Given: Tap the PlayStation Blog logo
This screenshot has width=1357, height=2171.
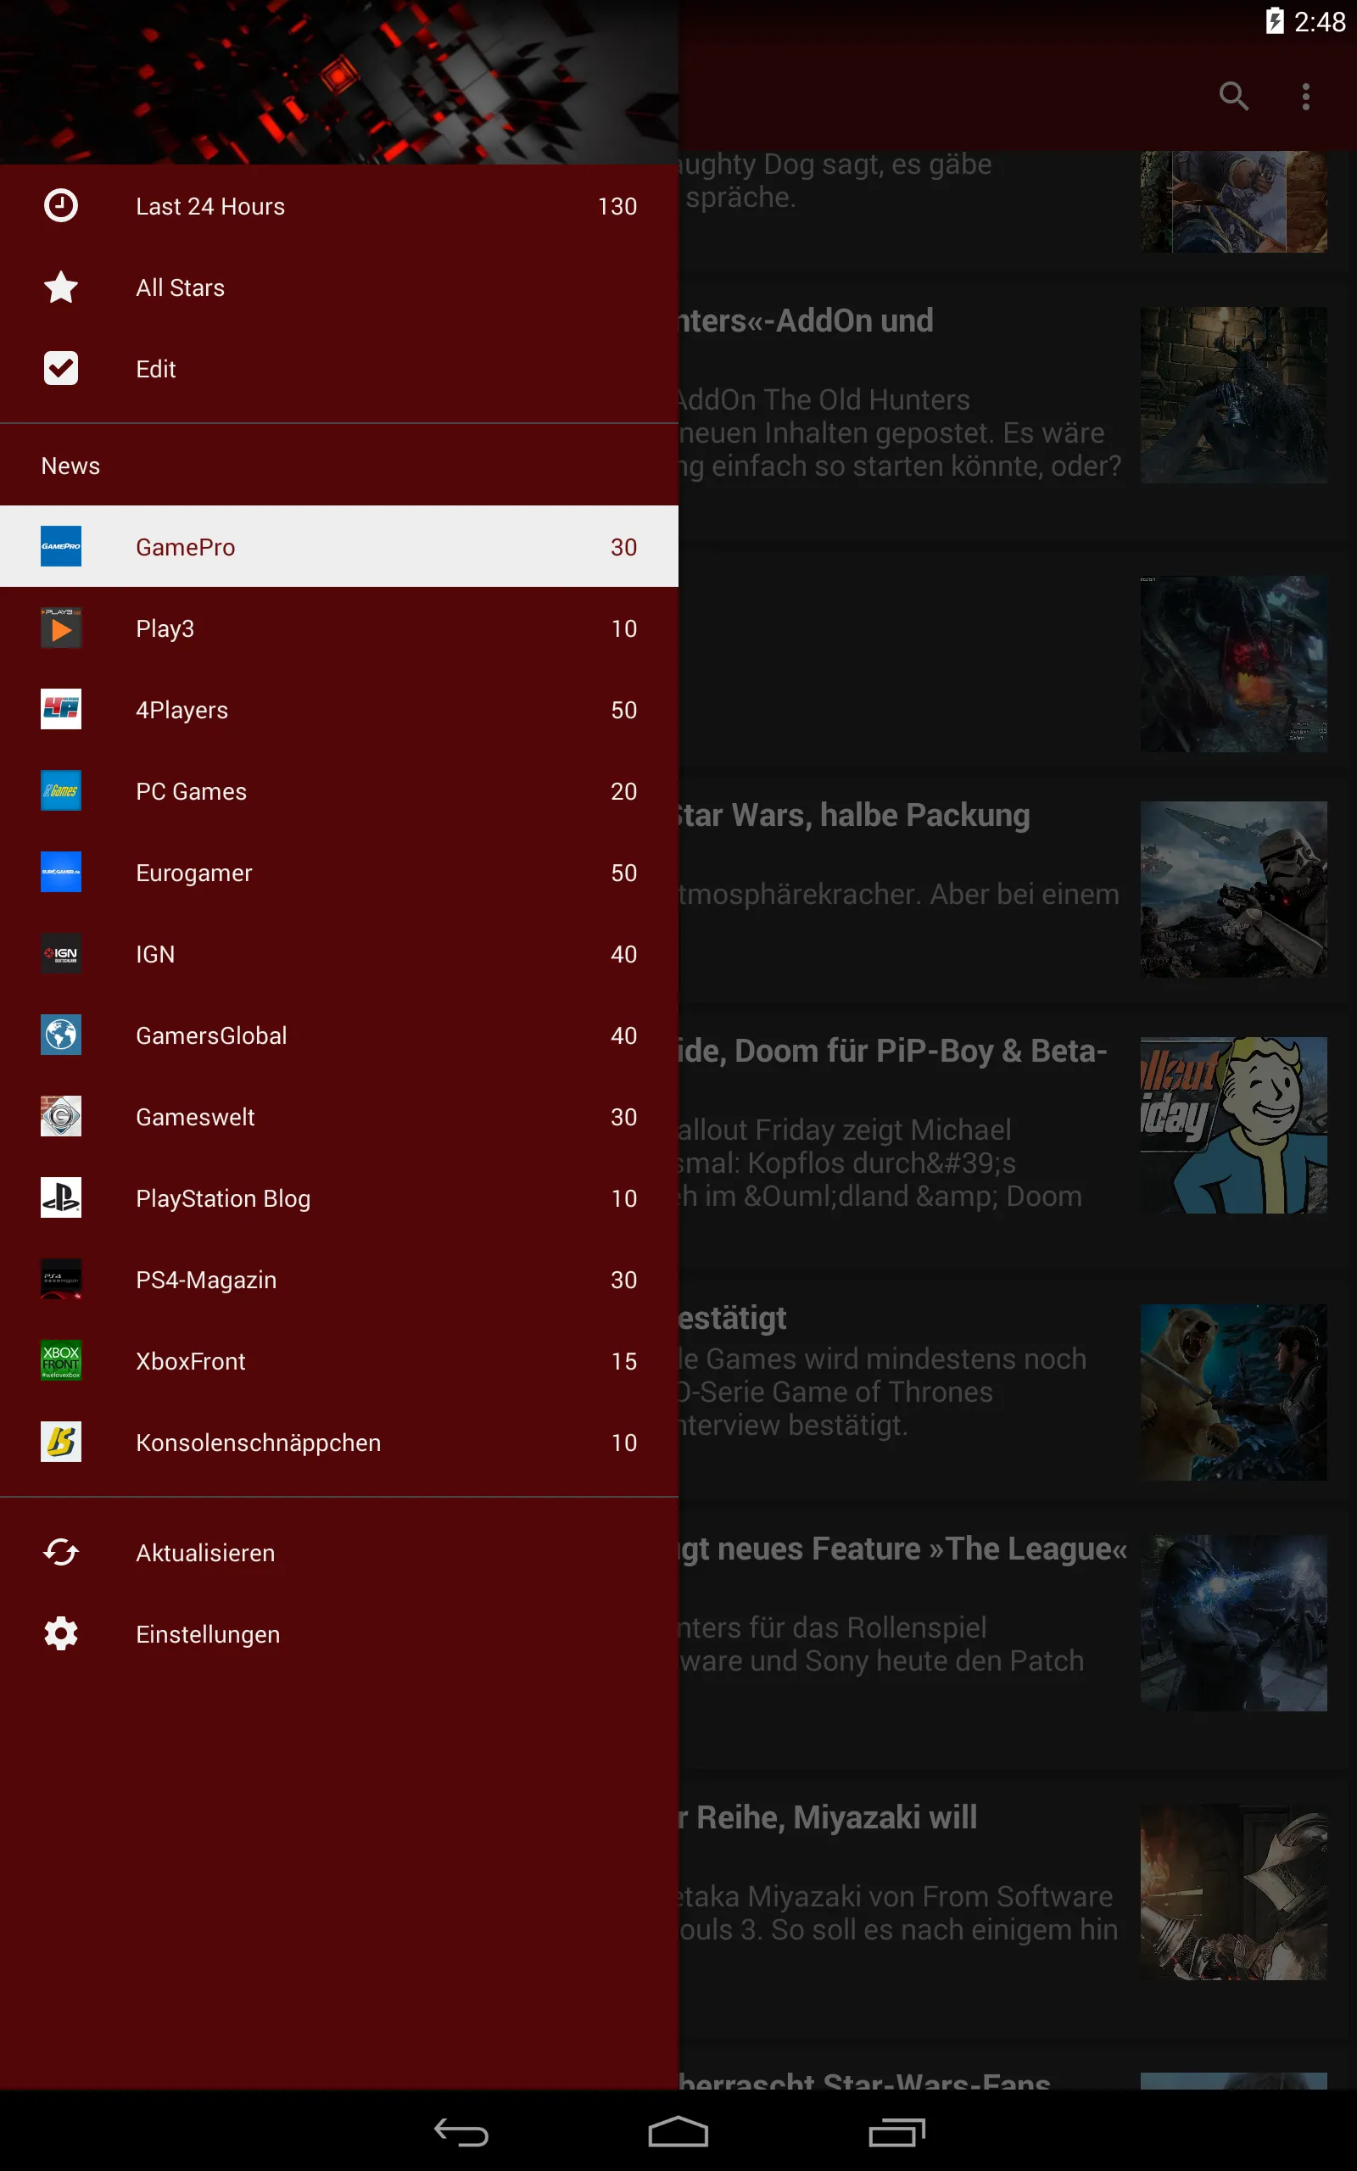Looking at the screenshot, I should coord(61,1197).
